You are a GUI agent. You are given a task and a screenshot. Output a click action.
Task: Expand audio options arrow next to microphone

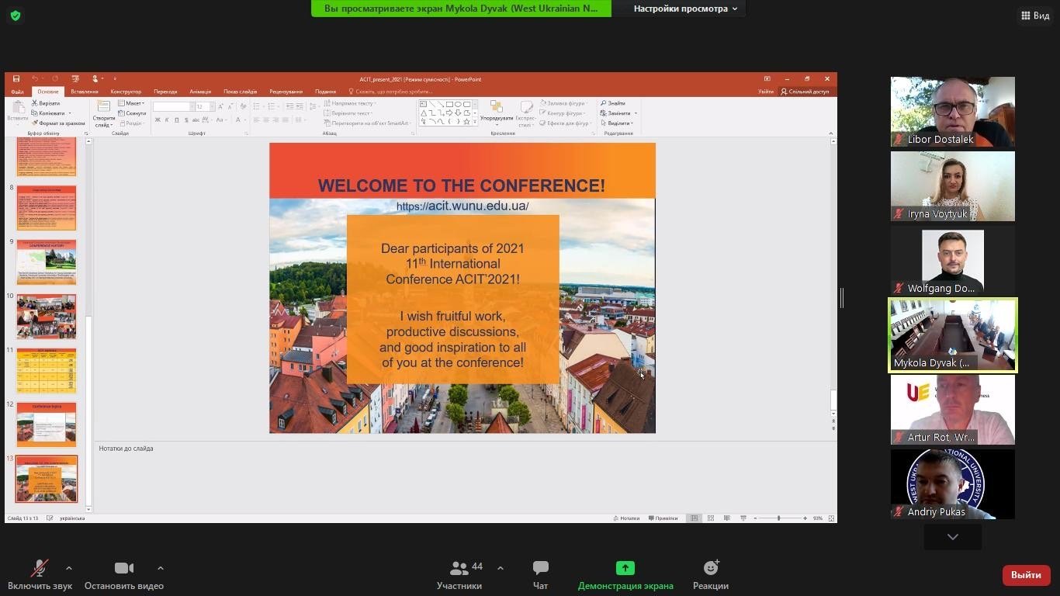[x=69, y=568]
